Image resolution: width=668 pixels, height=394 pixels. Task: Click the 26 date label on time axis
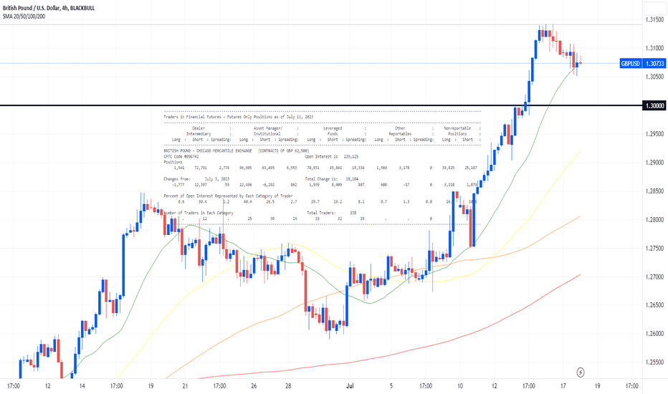click(x=254, y=386)
